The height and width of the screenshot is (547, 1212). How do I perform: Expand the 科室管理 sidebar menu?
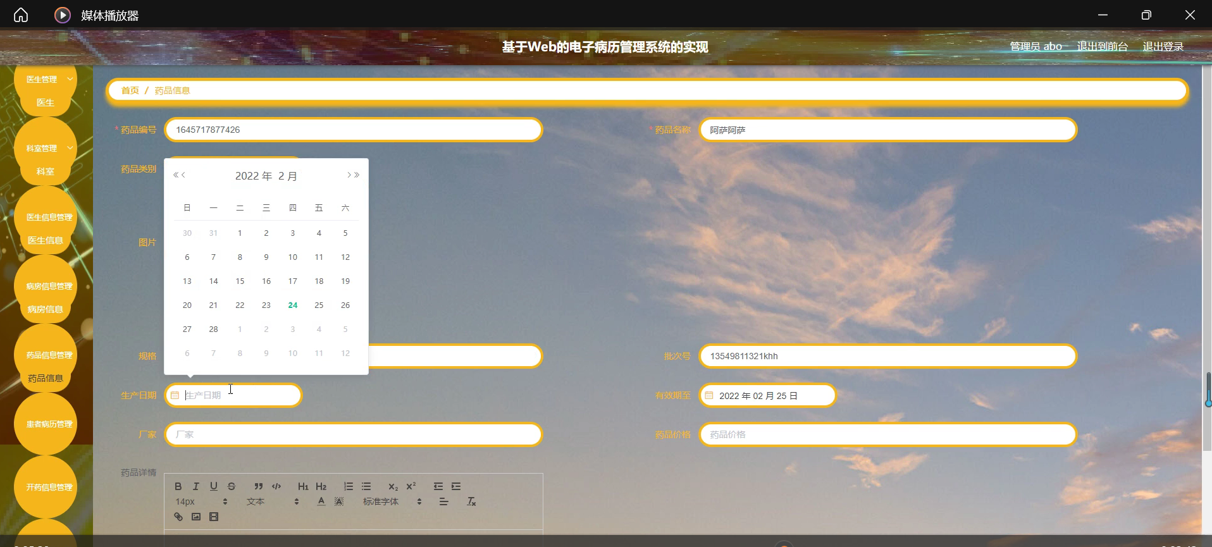click(x=46, y=148)
